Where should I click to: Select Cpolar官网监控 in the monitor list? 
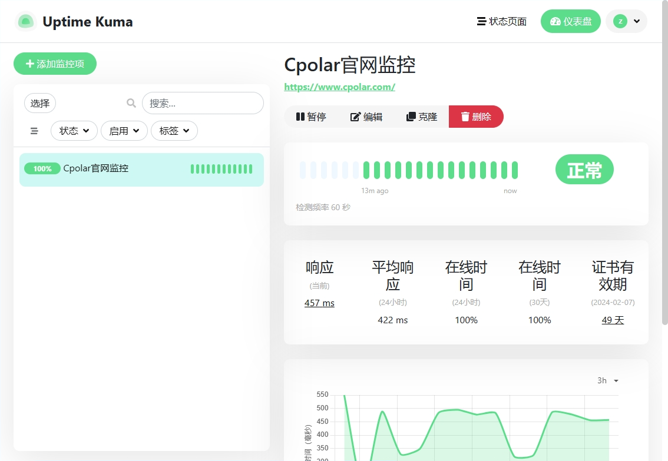click(x=141, y=170)
